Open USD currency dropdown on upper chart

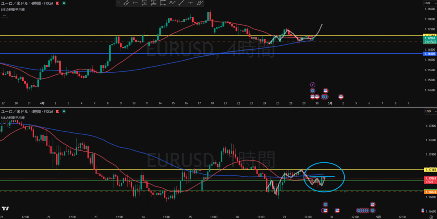[x=430, y=3]
